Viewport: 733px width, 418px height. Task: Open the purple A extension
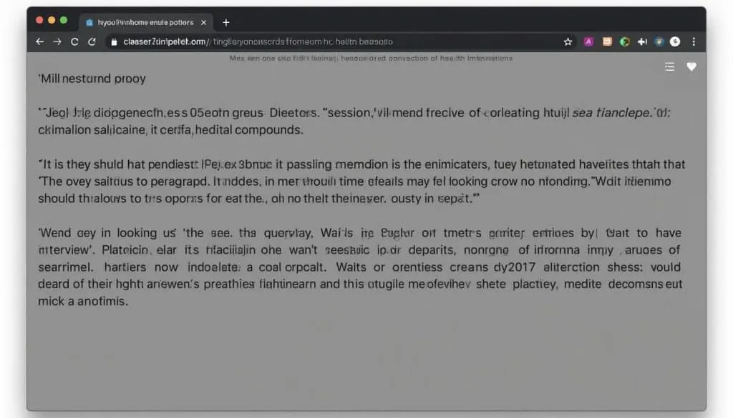tap(588, 41)
